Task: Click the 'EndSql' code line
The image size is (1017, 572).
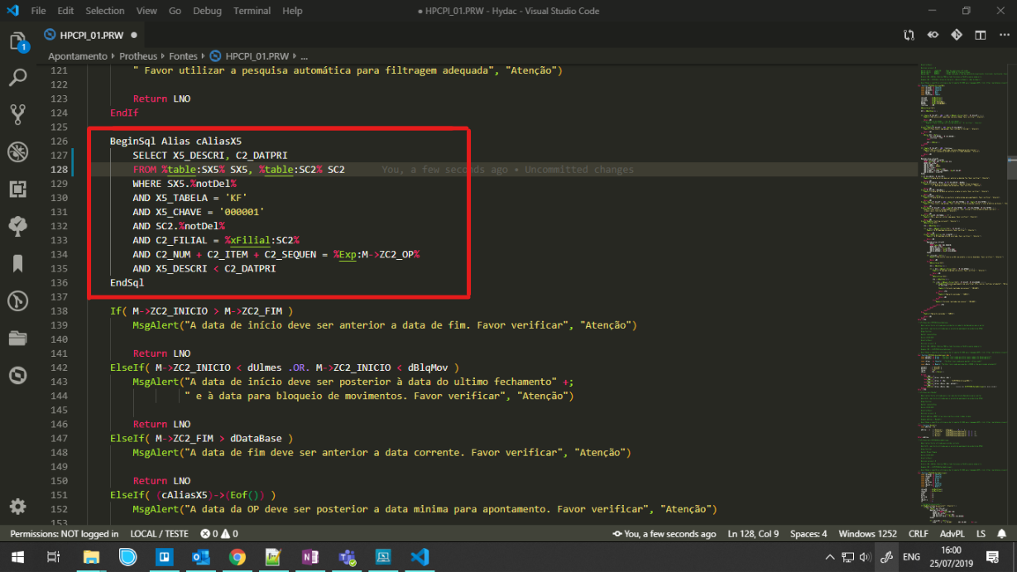Action: [127, 283]
